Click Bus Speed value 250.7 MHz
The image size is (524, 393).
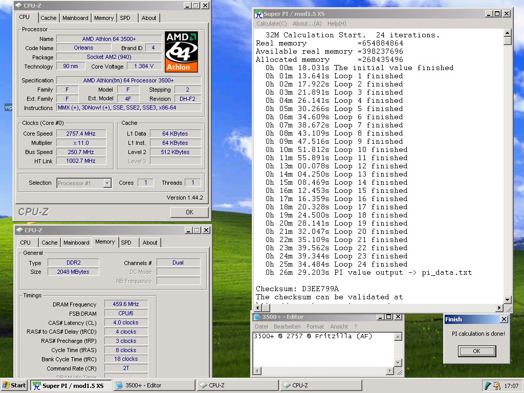click(81, 152)
